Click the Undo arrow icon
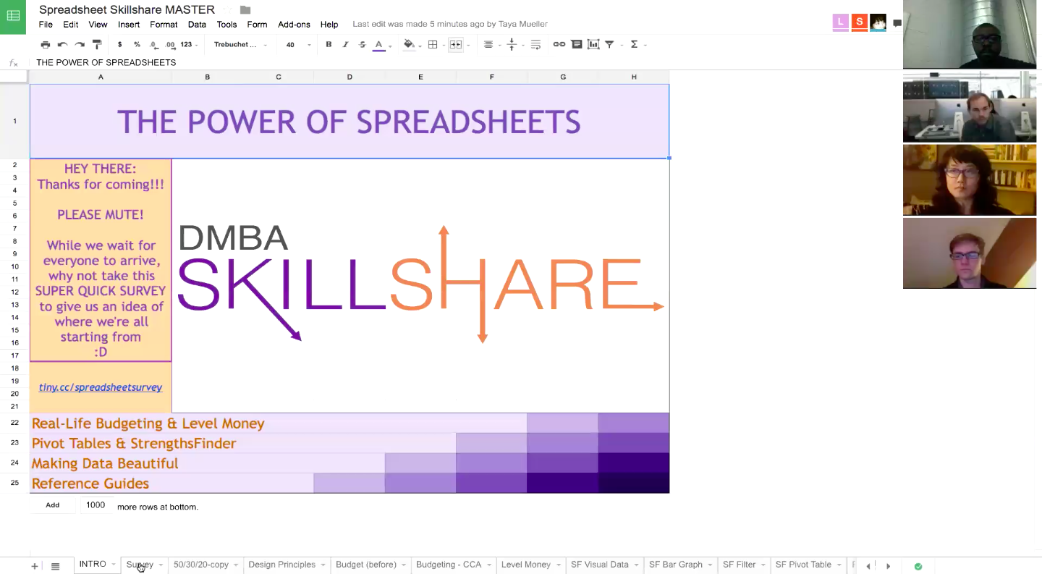The height and width of the screenshot is (574, 1042). coord(62,45)
